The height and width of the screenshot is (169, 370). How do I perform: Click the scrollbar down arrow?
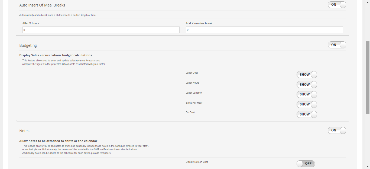368,167
